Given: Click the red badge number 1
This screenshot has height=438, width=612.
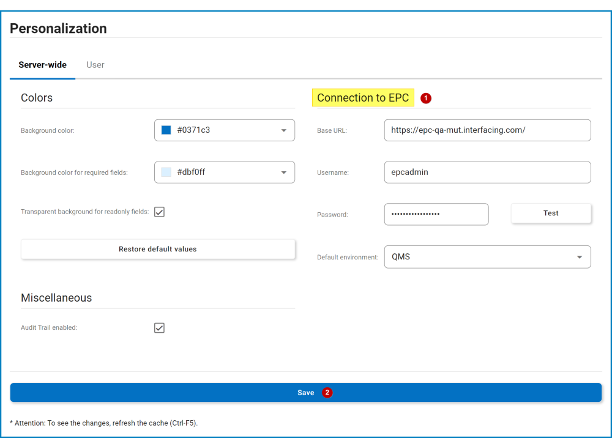Looking at the screenshot, I should coord(426,98).
